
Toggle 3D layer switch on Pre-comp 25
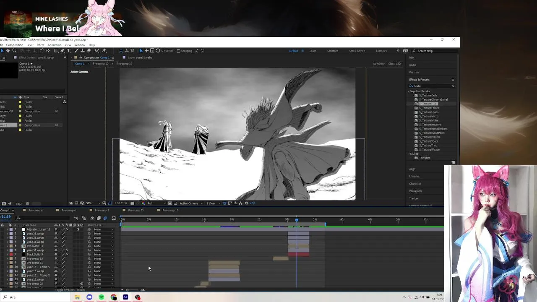[x=81, y=284]
